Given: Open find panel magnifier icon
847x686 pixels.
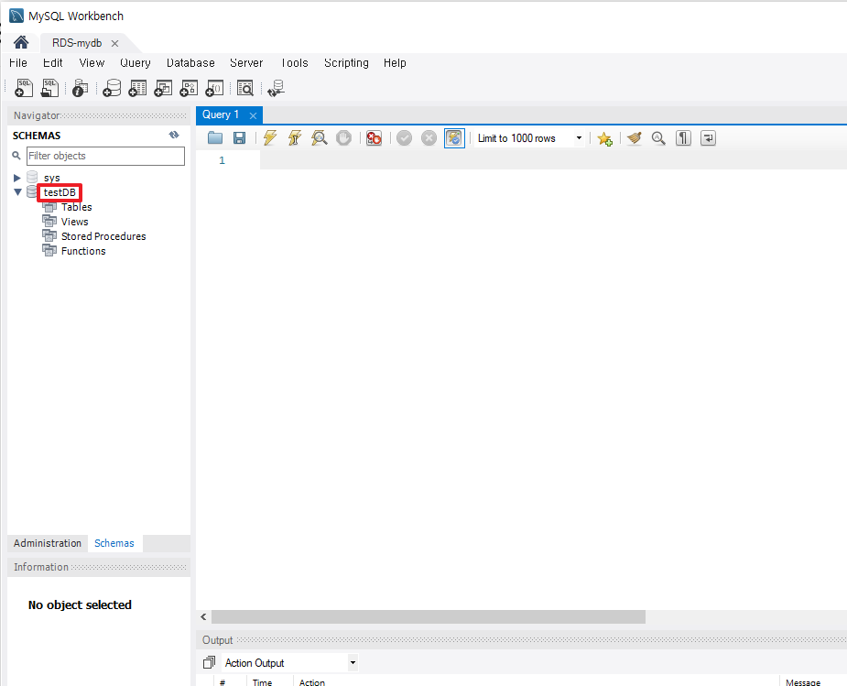Looking at the screenshot, I should coord(658,138).
